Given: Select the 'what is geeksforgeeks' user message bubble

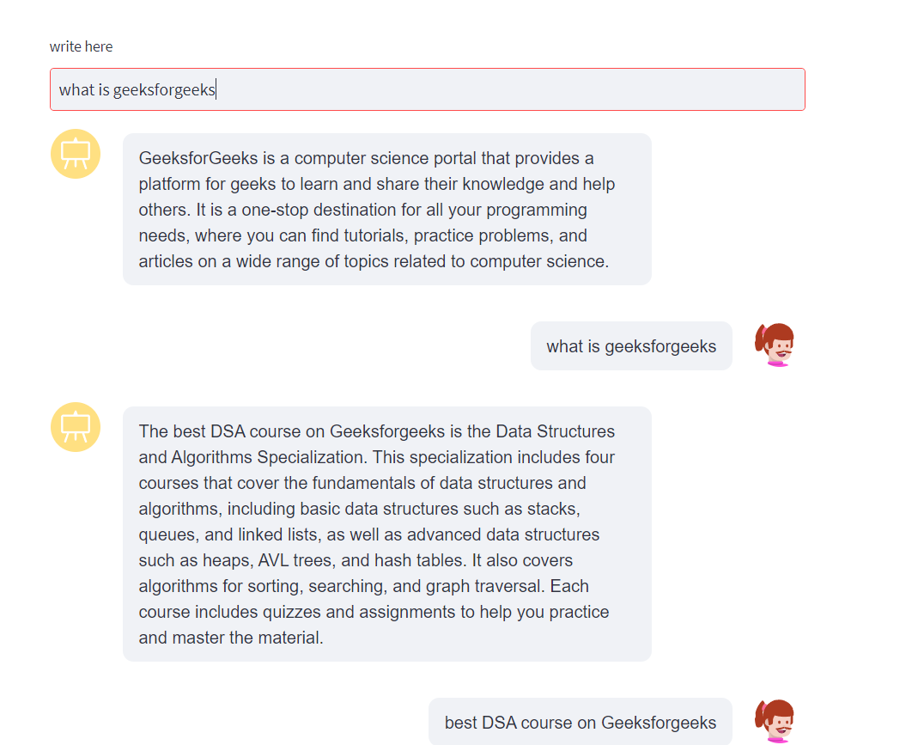Looking at the screenshot, I should [631, 346].
